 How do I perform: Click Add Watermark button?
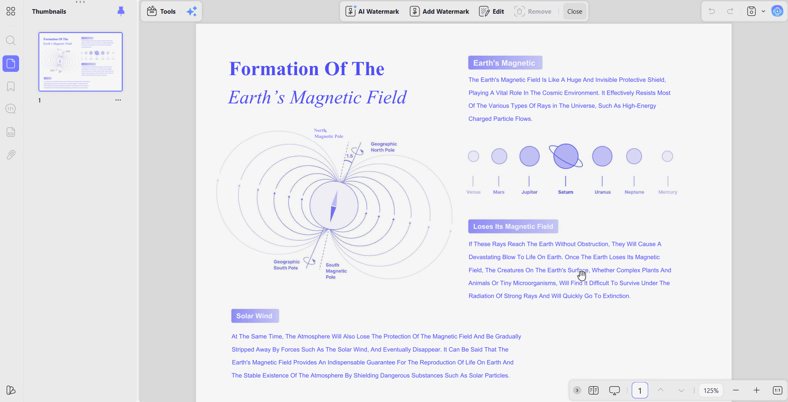pyautogui.click(x=439, y=11)
